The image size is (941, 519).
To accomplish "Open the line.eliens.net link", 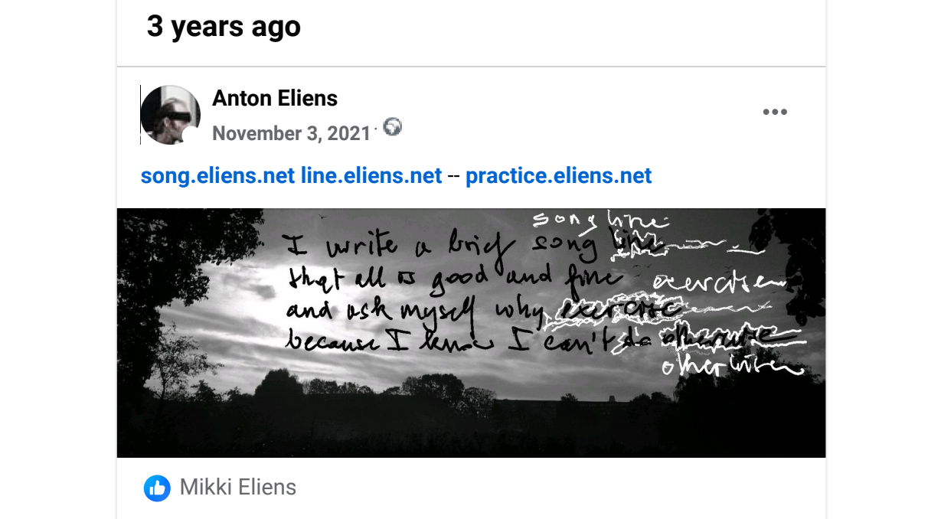I will (x=371, y=176).
